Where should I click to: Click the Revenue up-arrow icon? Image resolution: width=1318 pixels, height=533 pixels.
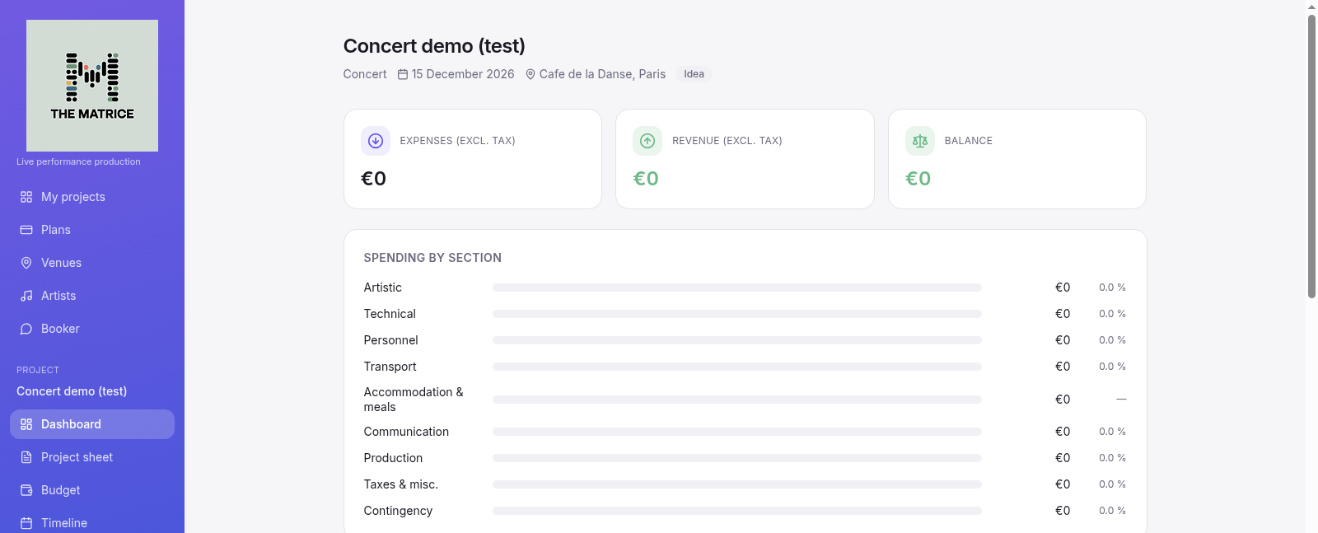point(647,141)
